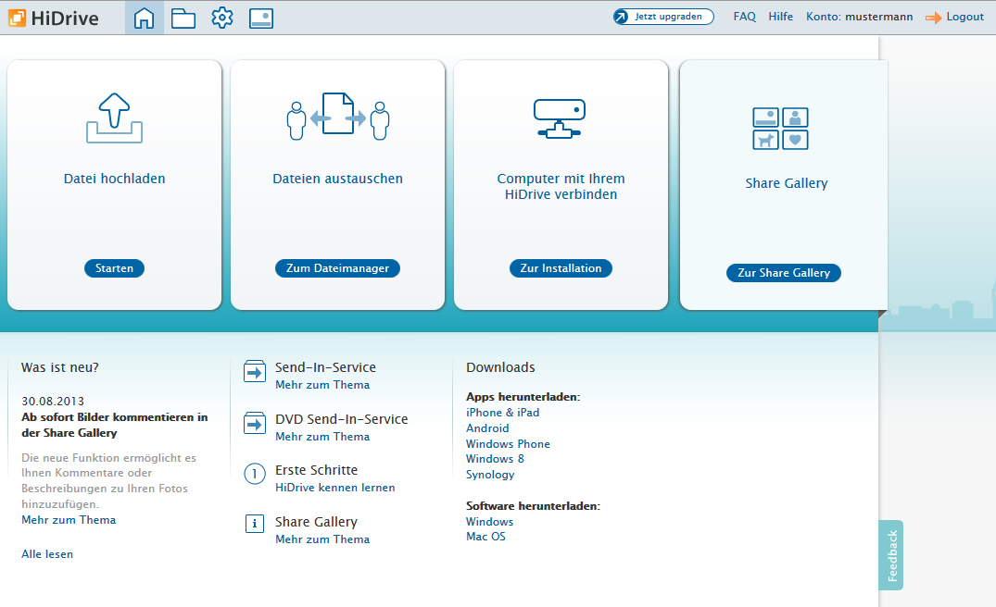This screenshot has height=607, width=996.
Task: Open the Hilfe menu item
Action: pyautogui.click(x=780, y=17)
